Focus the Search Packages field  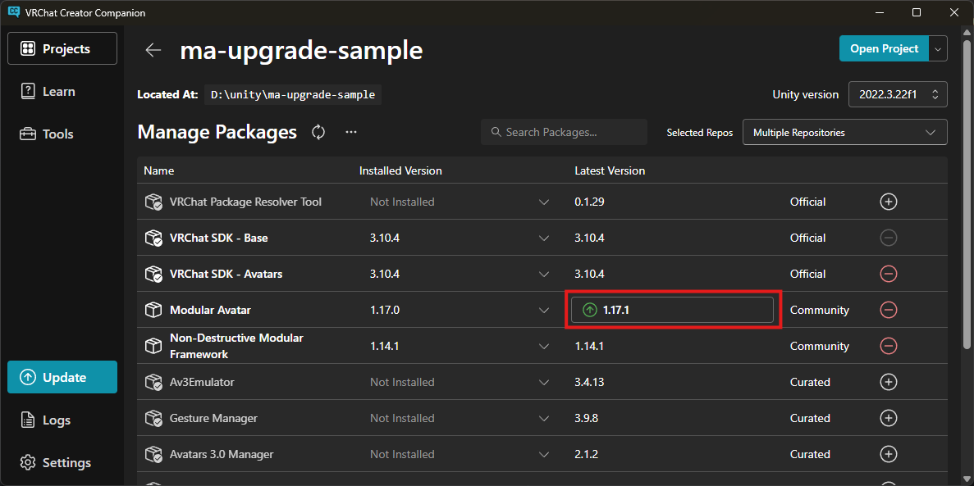(x=564, y=132)
